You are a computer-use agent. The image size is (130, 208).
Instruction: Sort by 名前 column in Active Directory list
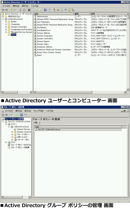53,14
